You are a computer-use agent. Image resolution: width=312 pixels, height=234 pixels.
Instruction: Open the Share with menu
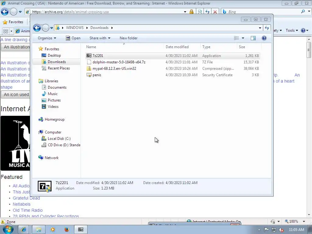tap(100, 38)
